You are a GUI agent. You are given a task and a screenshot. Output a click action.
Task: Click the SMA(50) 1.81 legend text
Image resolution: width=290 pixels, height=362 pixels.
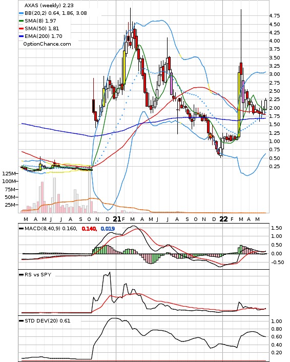[42, 28]
